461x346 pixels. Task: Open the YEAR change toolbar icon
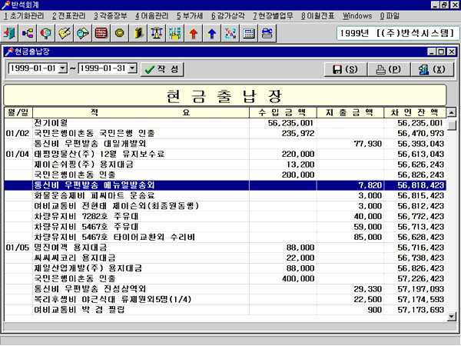pos(230,33)
